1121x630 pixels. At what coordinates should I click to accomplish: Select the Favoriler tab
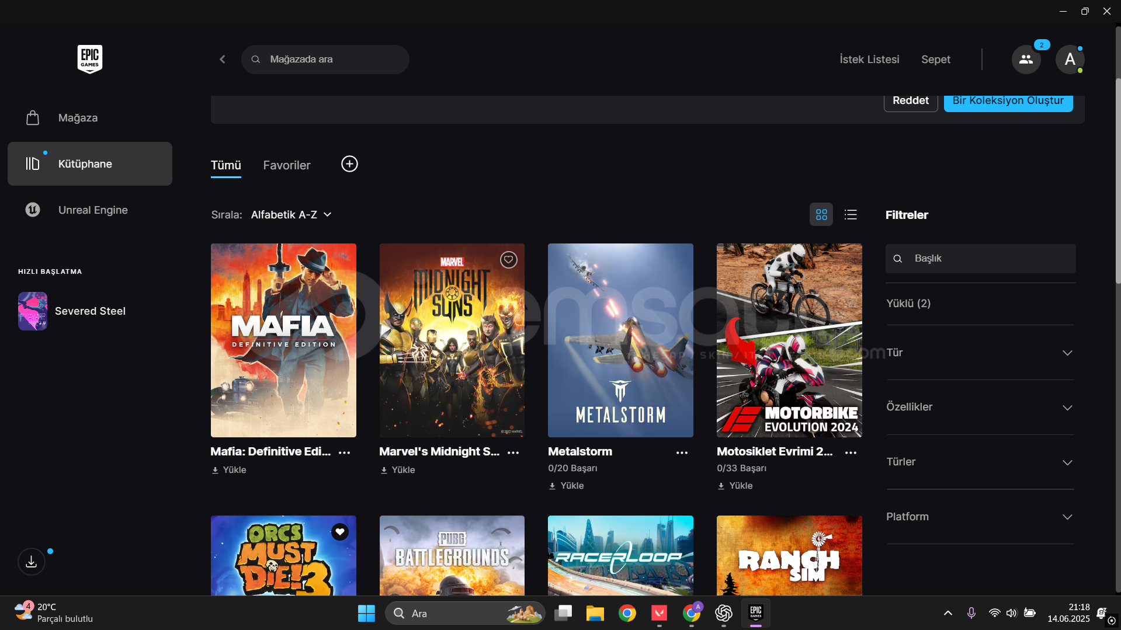(287, 165)
